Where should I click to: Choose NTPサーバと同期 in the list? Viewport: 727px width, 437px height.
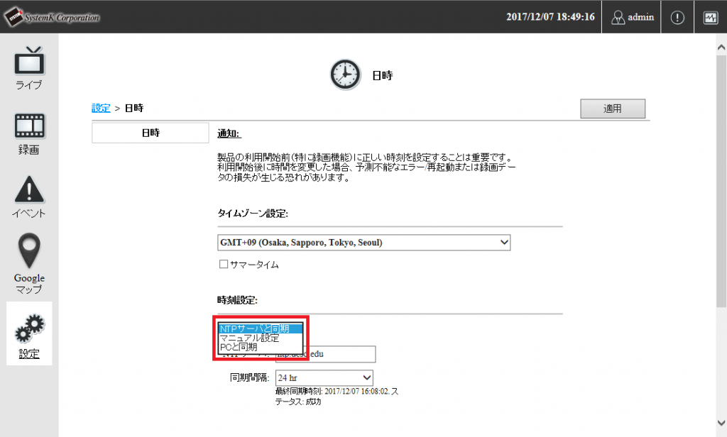click(x=261, y=328)
